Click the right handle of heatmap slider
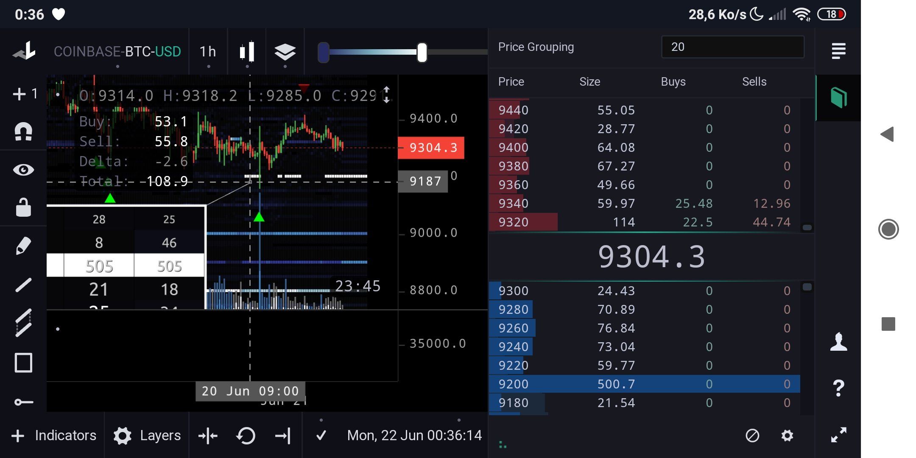Image resolution: width=916 pixels, height=458 pixels. click(422, 53)
